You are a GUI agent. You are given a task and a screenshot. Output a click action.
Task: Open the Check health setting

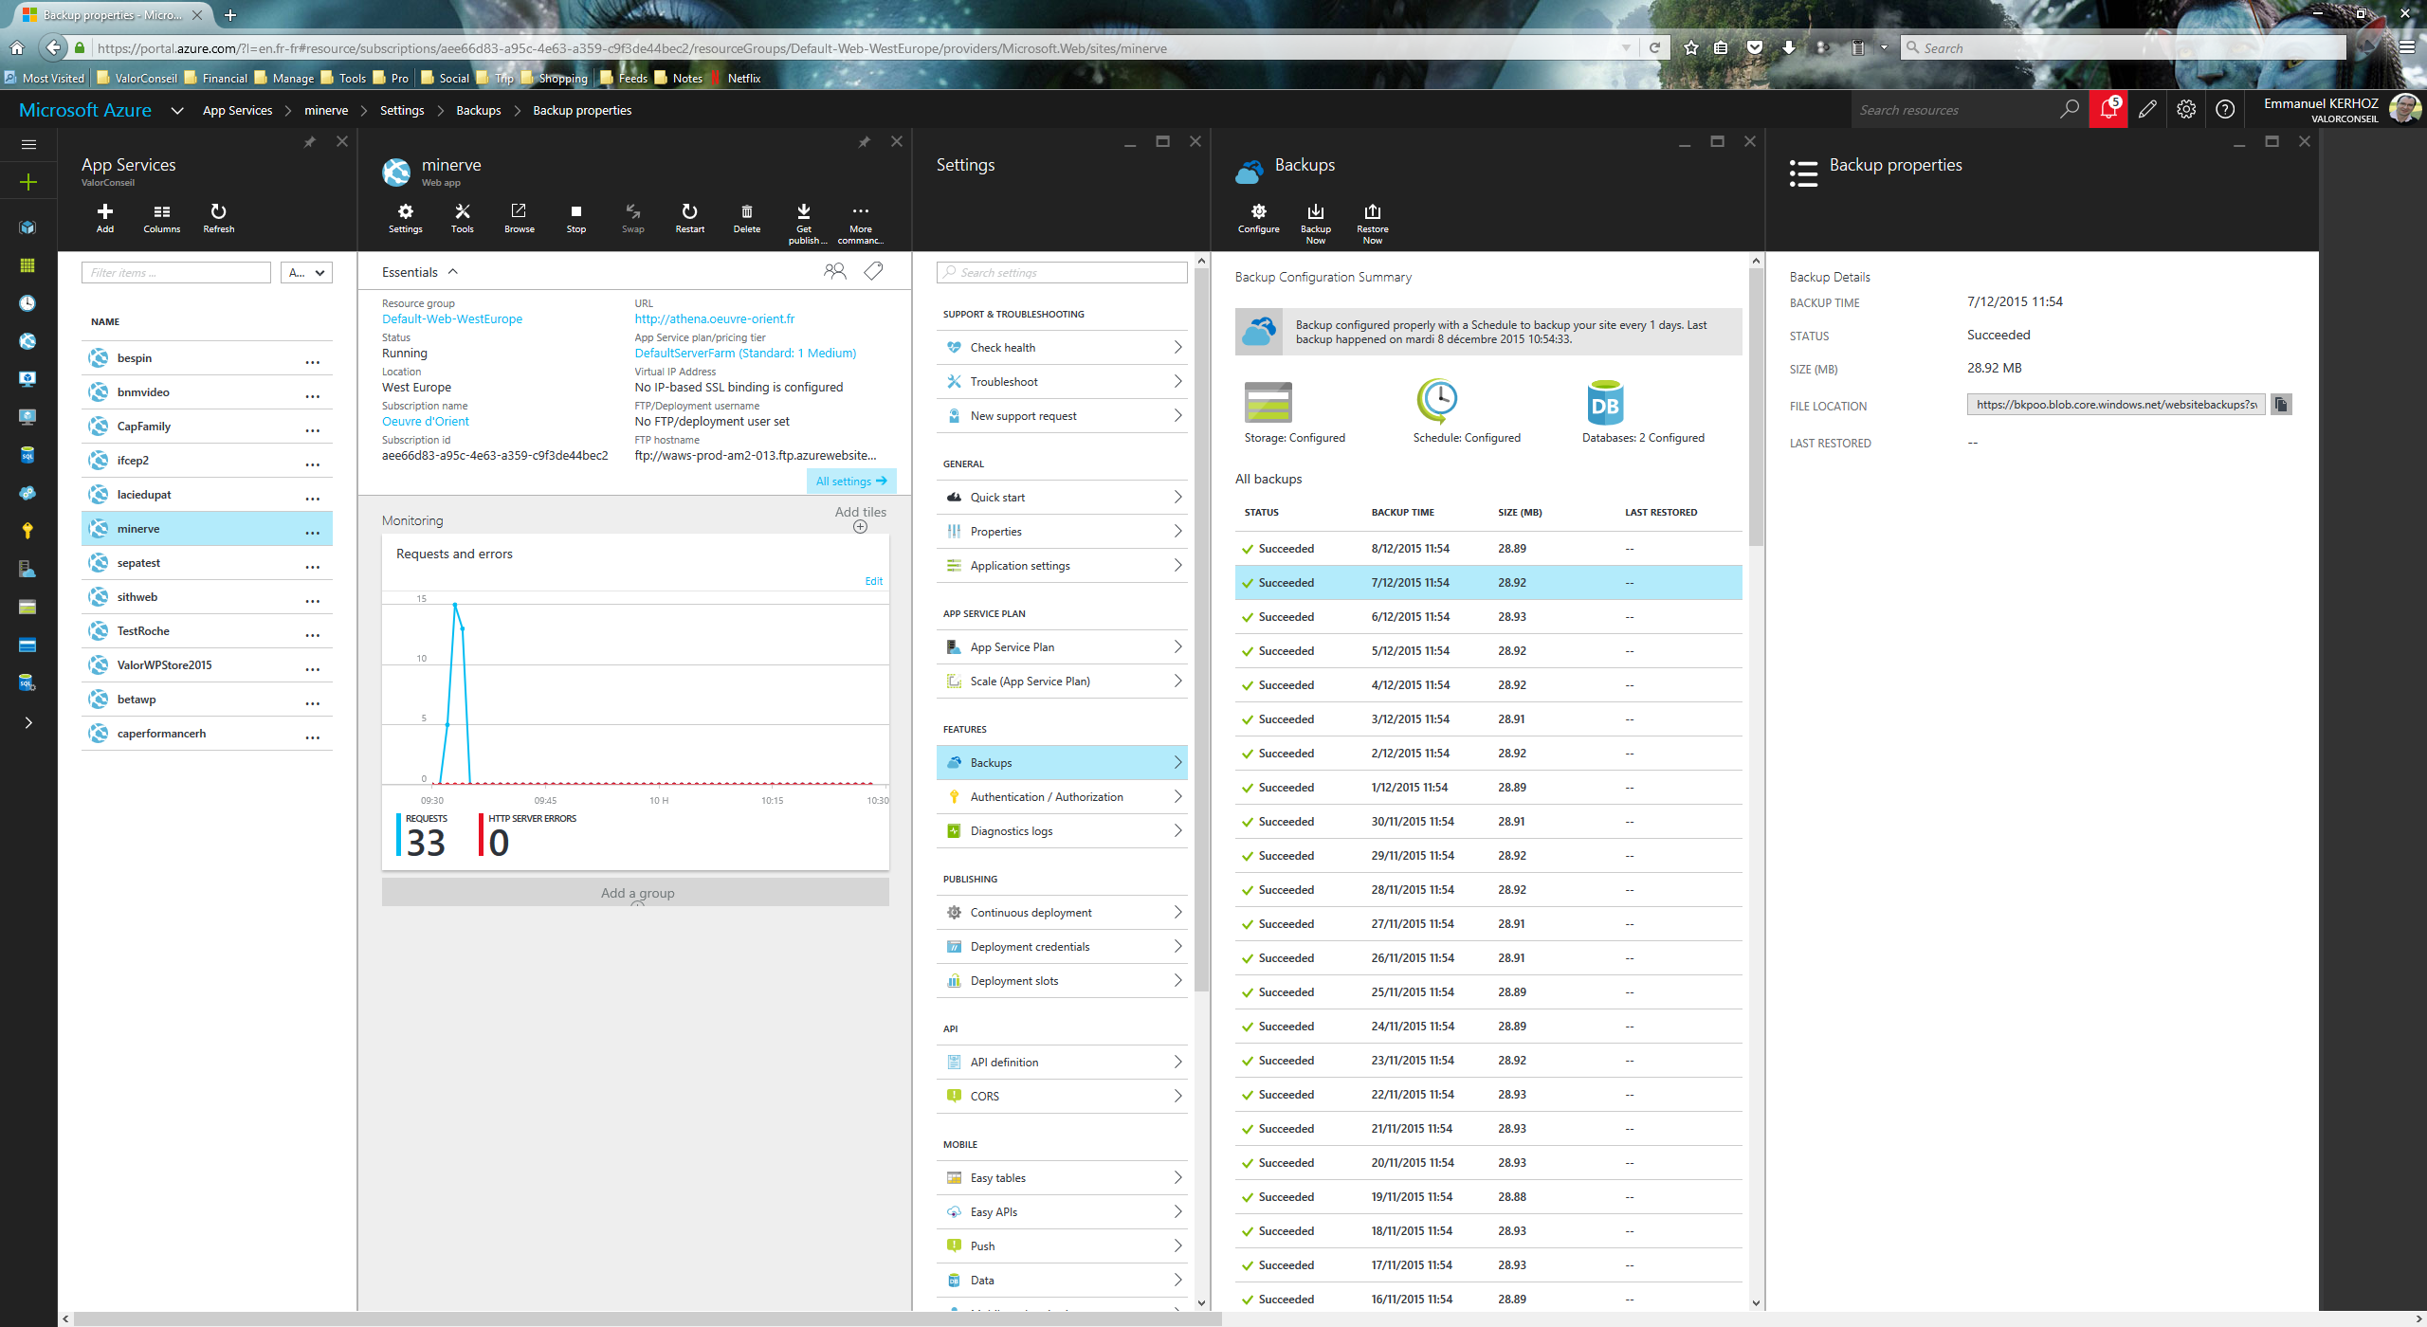point(1062,348)
